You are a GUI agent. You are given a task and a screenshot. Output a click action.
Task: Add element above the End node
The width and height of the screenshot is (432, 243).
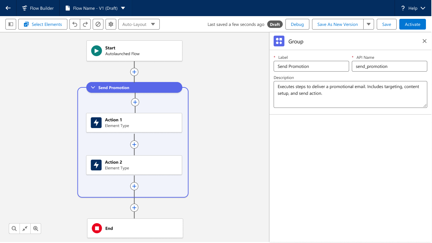click(x=134, y=208)
